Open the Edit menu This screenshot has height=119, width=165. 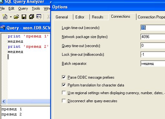coord(11,8)
